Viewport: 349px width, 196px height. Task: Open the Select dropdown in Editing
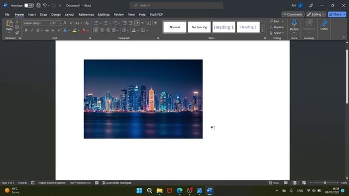coord(276,33)
